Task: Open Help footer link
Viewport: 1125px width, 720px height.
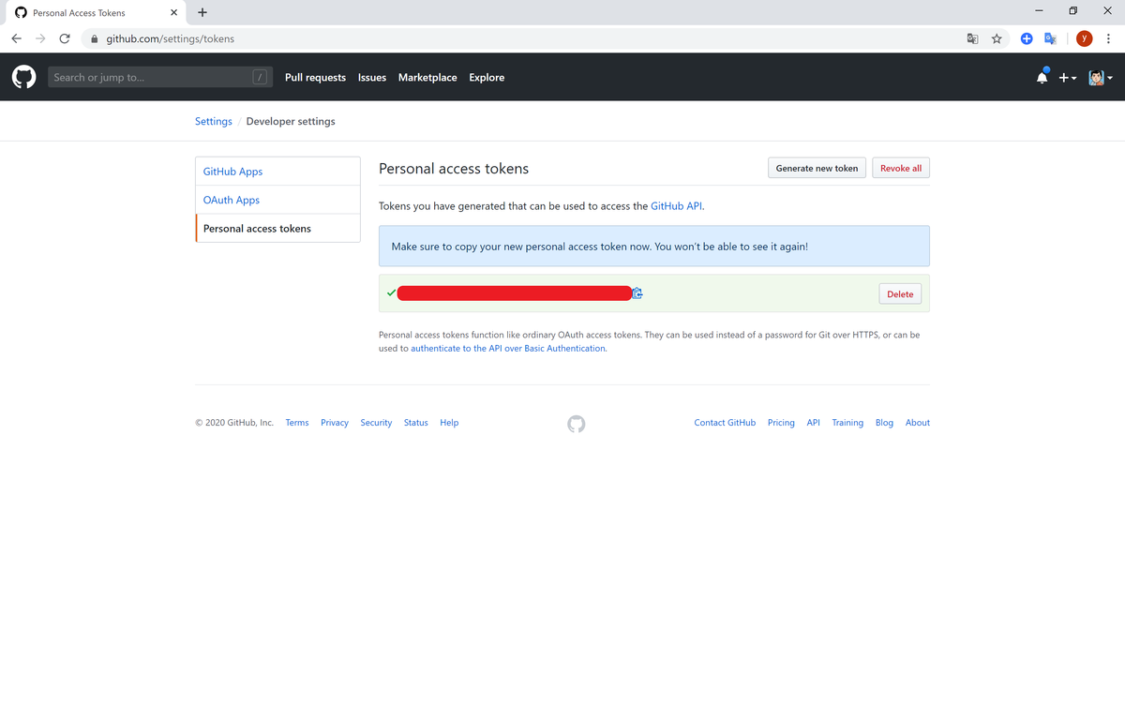Action: click(449, 423)
